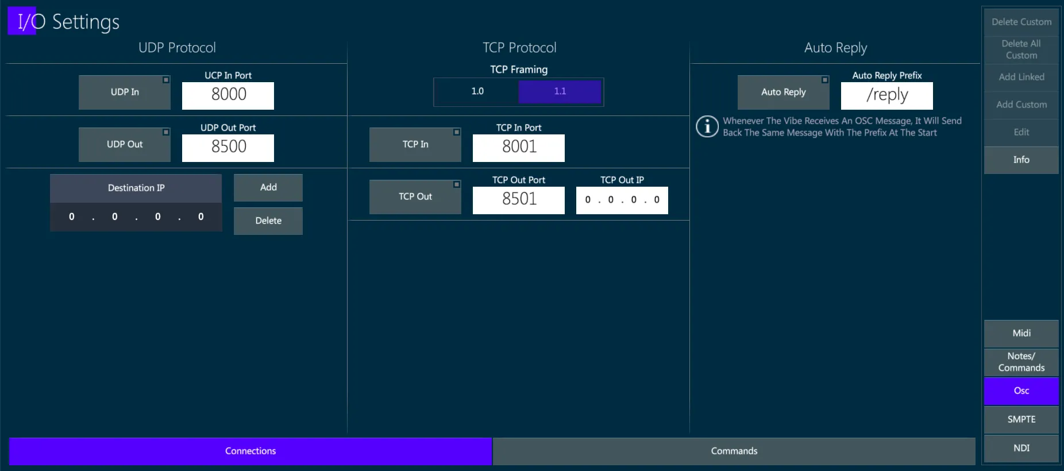
Task: Click Delete next to Destination IP
Action: click(x=268, y=221)
